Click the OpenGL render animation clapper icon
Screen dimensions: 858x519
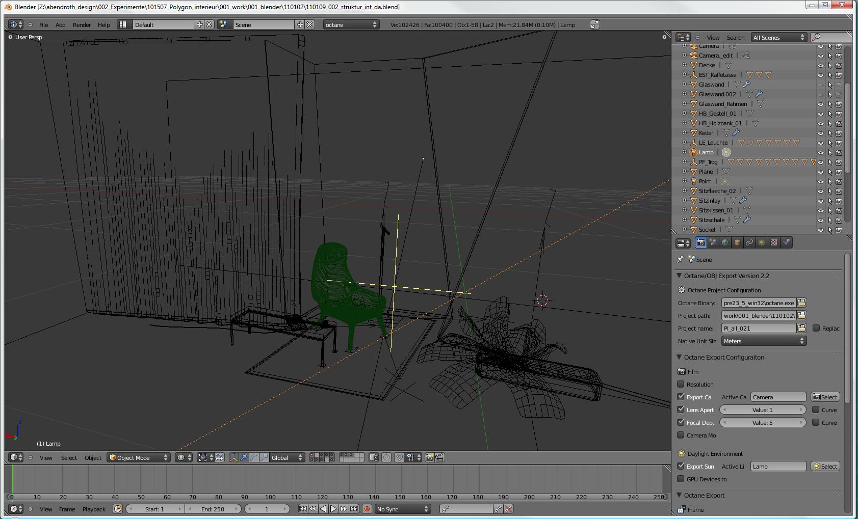pos(440,457)
